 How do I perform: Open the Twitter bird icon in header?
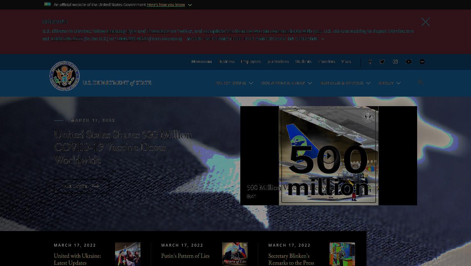tap(382, 62)
